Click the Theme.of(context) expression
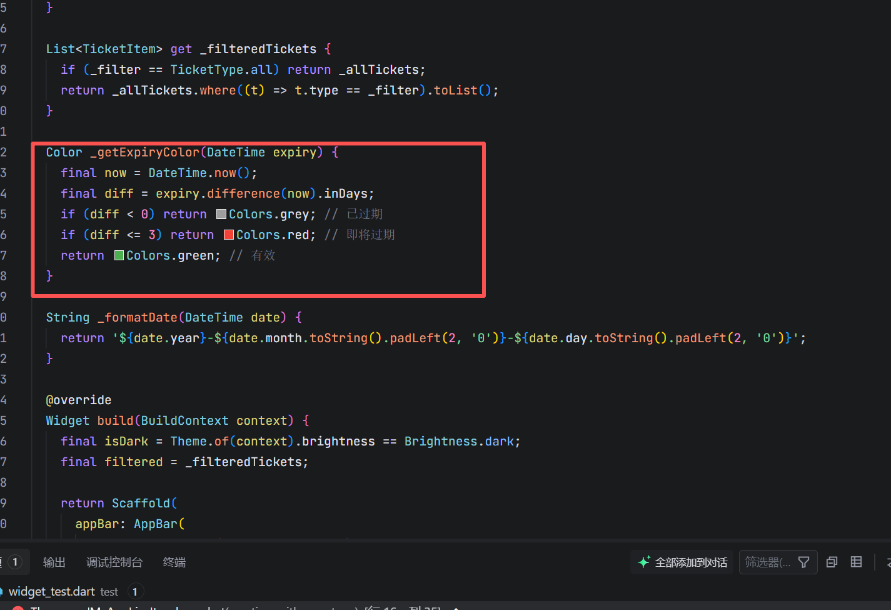The width and height of the screenshot is (891, 610). point(232,442)
